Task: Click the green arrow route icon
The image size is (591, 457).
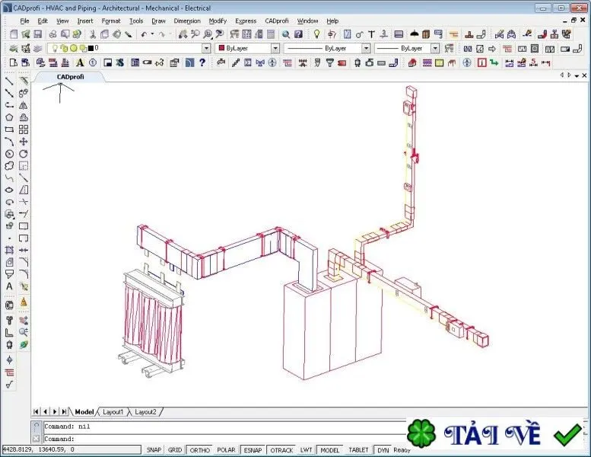Action: 494,62
